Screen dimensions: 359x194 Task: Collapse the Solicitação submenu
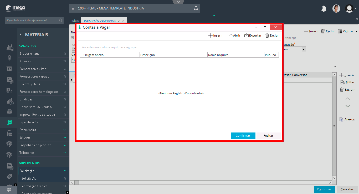(x=65, y=171)
